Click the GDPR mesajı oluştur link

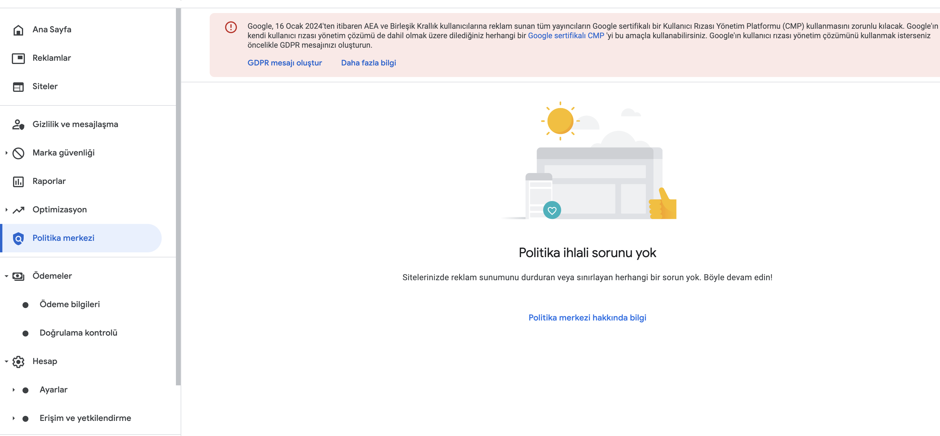coord(285,63)
